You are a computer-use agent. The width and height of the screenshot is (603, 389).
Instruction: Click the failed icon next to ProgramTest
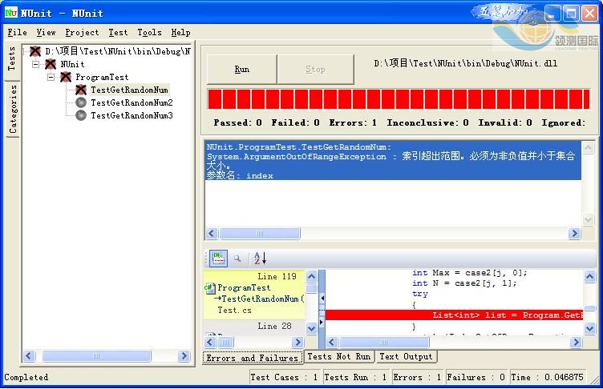pyautogui.click(x=66, y=77)
